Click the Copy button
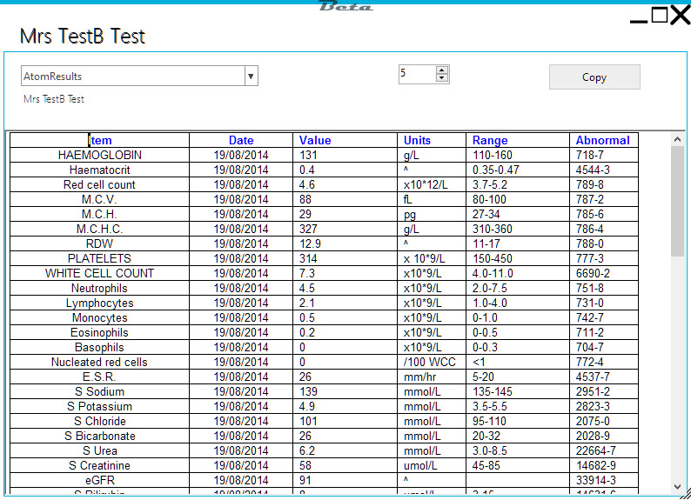This screenshot has width=691, height=500. tap(594, 77)
